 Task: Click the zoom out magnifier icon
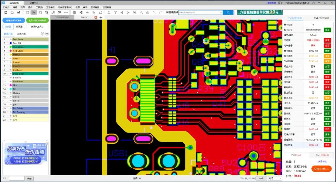(x=141, y=12)
